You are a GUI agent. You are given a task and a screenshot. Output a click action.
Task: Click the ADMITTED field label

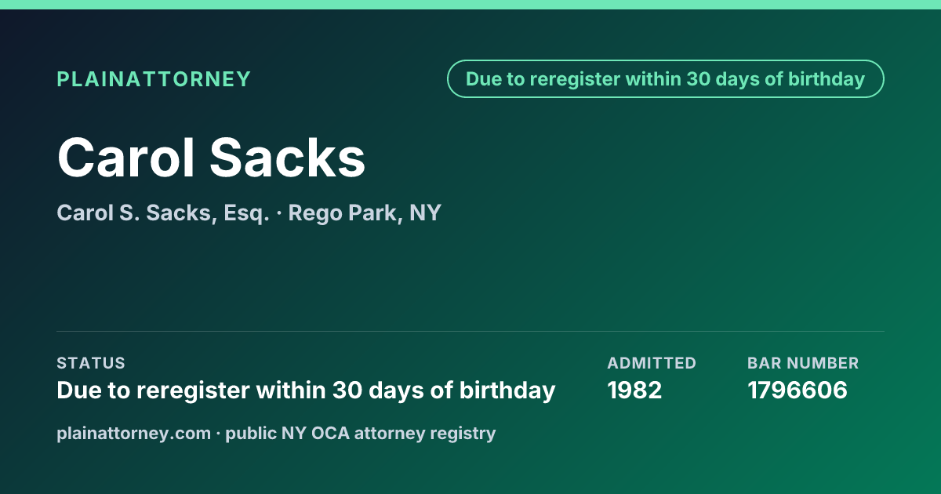point(652,363)
